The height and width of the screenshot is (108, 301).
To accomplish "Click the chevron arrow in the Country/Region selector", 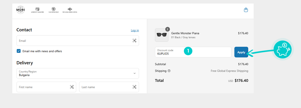I will pyautogui.click(x=135, y=73).
